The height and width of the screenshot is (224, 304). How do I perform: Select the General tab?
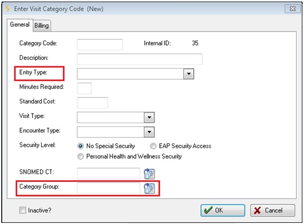(20, 25)
